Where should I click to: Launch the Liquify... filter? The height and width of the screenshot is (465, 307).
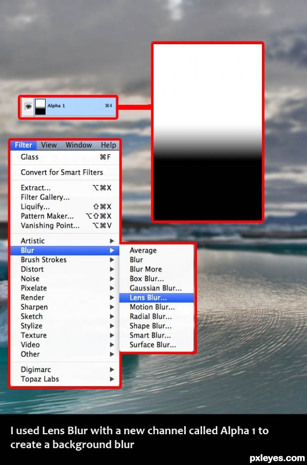pos(65,207)
